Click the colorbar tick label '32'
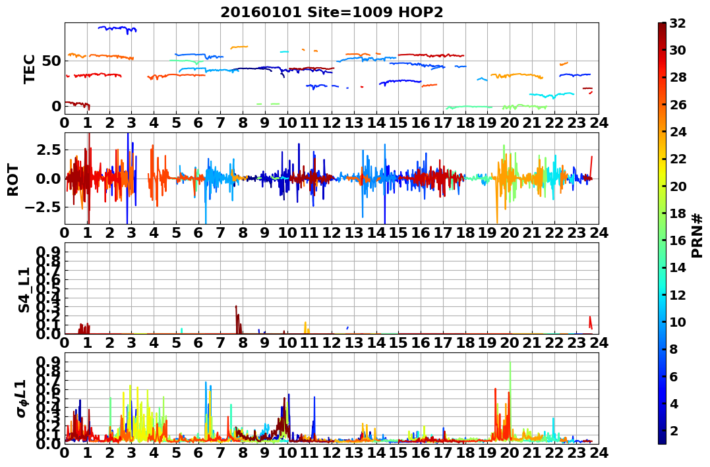This screenshot has width=710, height=467. (678, 23)
